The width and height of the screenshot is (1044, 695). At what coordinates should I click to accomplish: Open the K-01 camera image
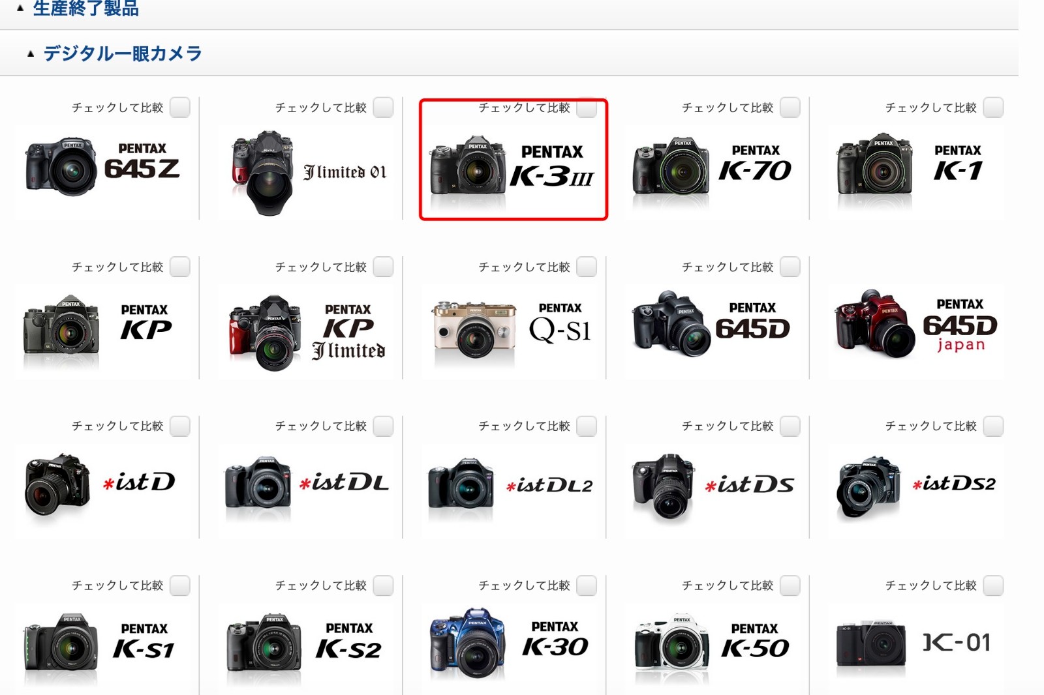point(871,643)
